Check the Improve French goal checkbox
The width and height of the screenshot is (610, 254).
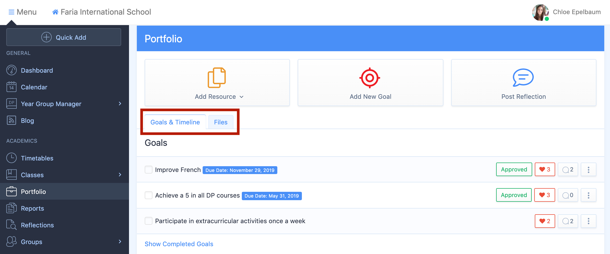(149, 170)
